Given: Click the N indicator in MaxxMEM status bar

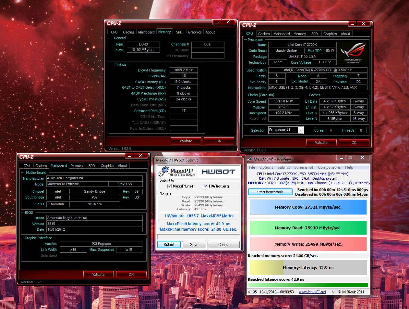Looking at the screenshot, I should tap(333, 292).
